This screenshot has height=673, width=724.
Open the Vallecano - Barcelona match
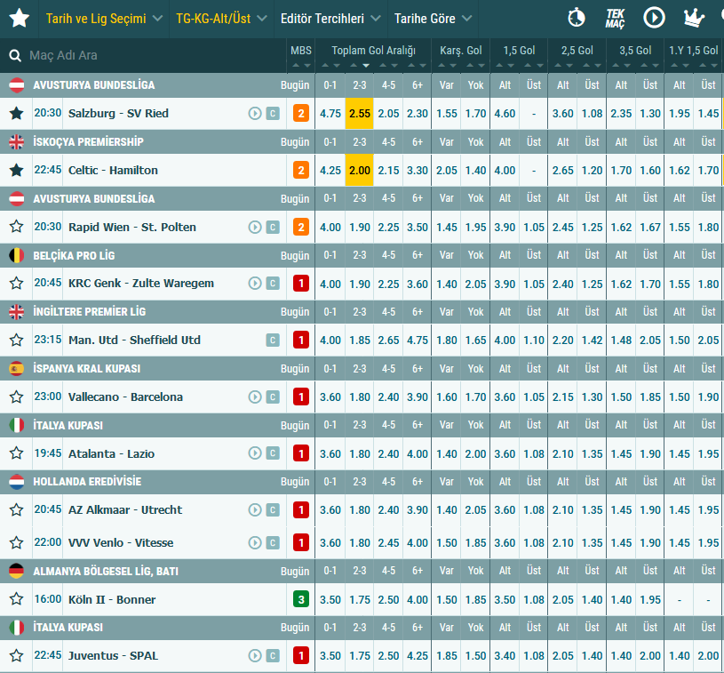point(125,397)
